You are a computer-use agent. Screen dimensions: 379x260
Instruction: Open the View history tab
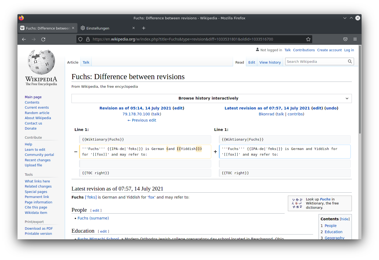(x=270, y=62)
